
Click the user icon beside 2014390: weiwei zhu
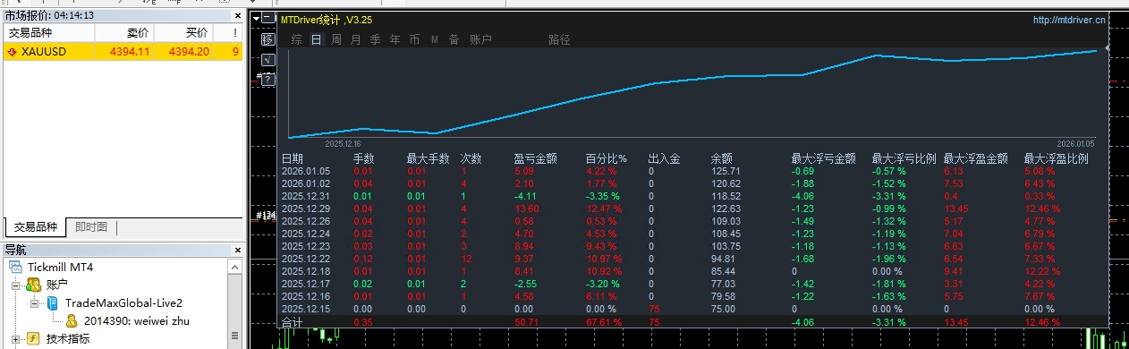tap(72, 320)
